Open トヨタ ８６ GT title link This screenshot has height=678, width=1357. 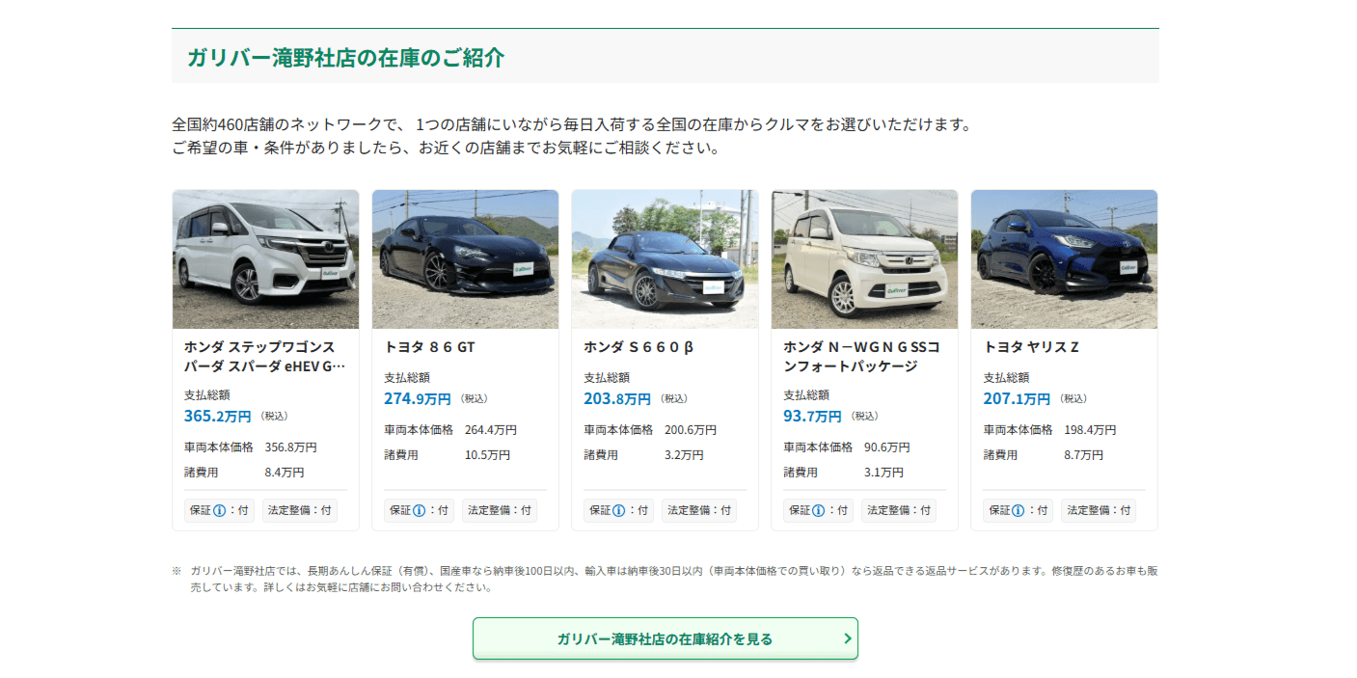[x=429, y=347]
